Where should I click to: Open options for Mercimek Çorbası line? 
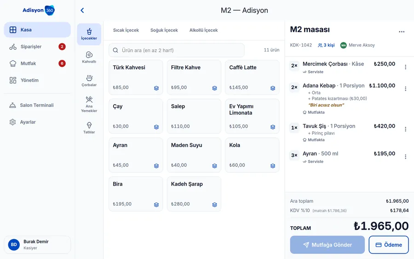(406, 67)
